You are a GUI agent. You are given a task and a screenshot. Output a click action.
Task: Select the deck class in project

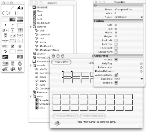tap(39, 19)
